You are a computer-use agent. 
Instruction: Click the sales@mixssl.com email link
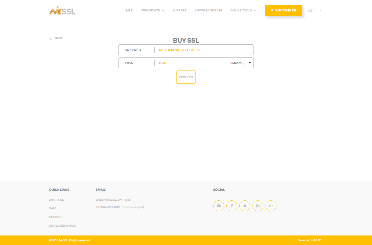[109, 200]
